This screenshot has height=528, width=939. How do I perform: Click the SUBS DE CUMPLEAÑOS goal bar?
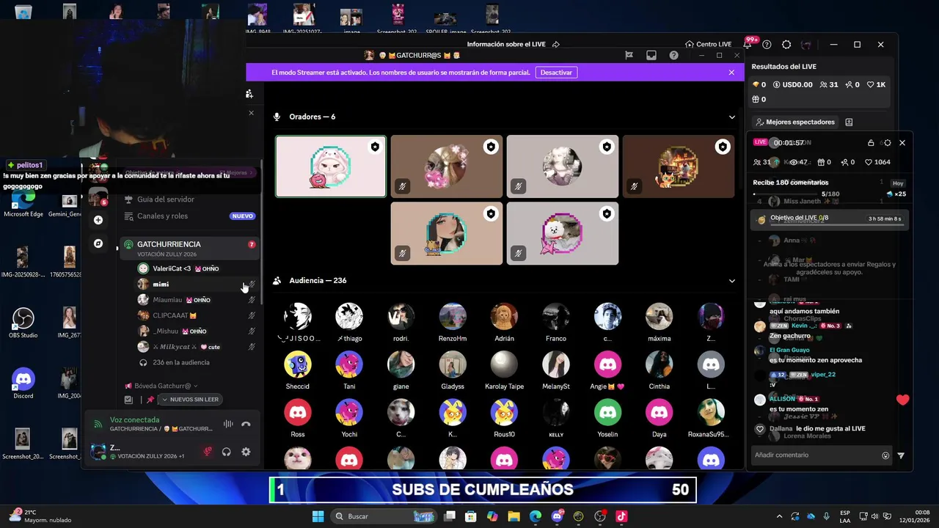(483, 490)
